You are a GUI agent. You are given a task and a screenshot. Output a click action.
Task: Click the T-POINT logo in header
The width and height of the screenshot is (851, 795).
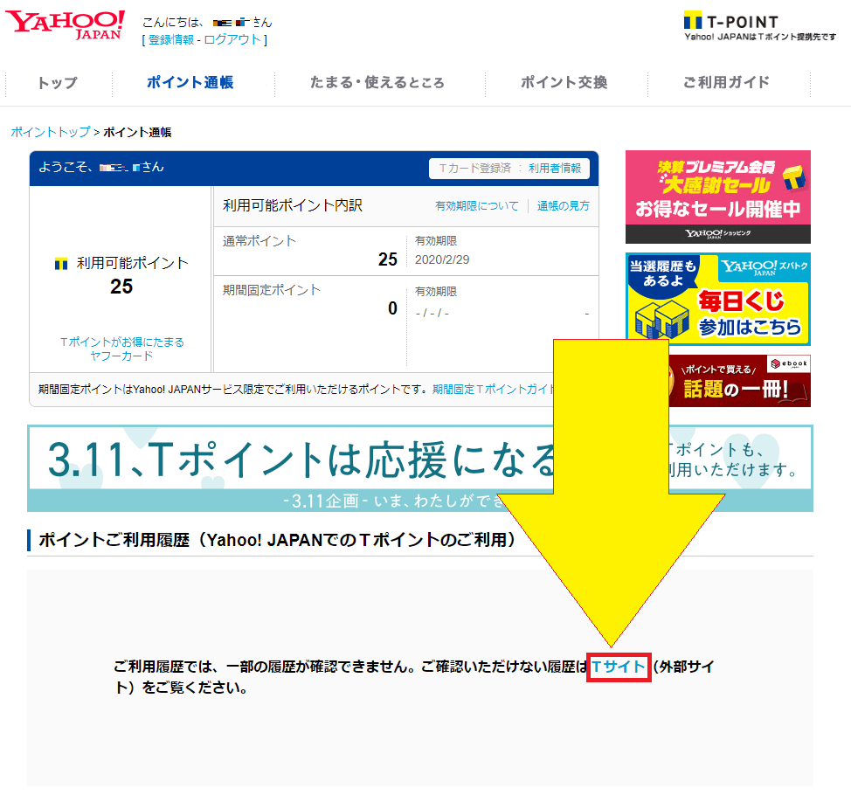730,21
